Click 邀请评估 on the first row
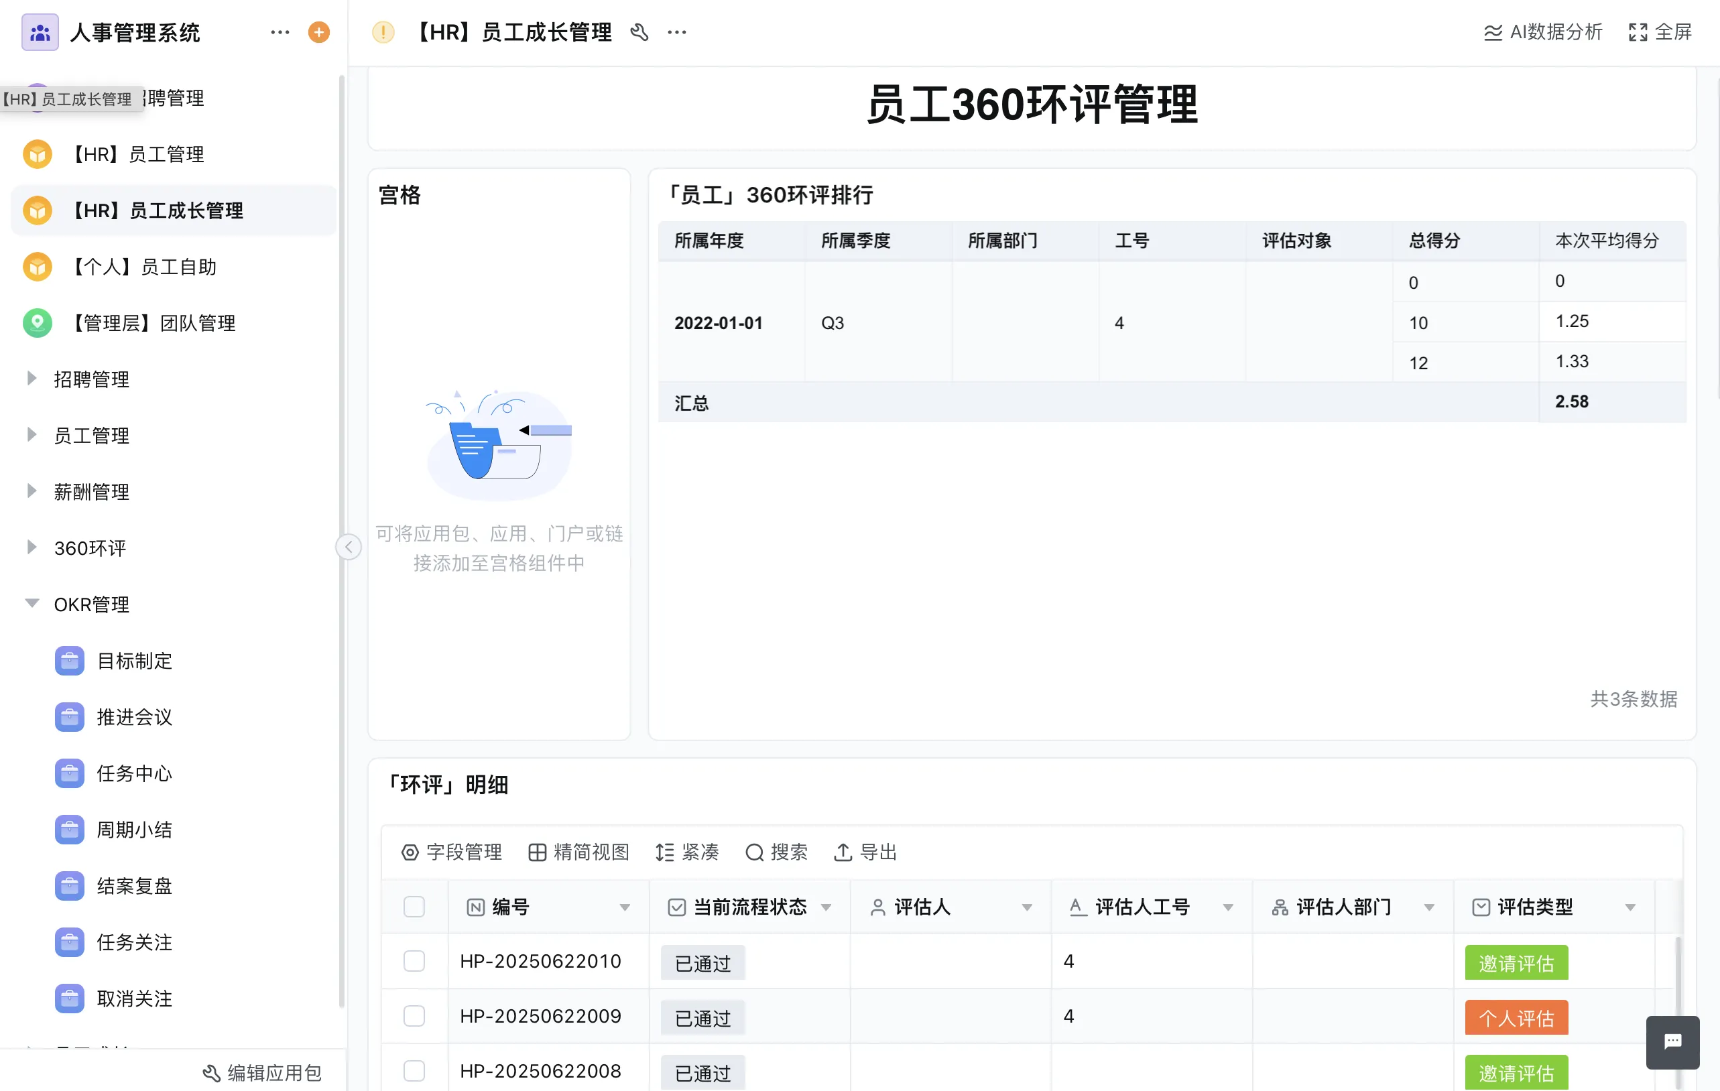Image resolution: width=1720 pixels, height=1091 pixels. pyautogui.click(x=1516, y=962)
